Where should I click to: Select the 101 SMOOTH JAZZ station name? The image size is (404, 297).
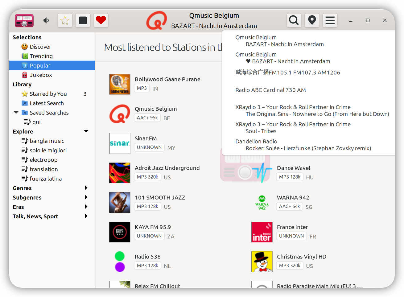pos(160,198)
